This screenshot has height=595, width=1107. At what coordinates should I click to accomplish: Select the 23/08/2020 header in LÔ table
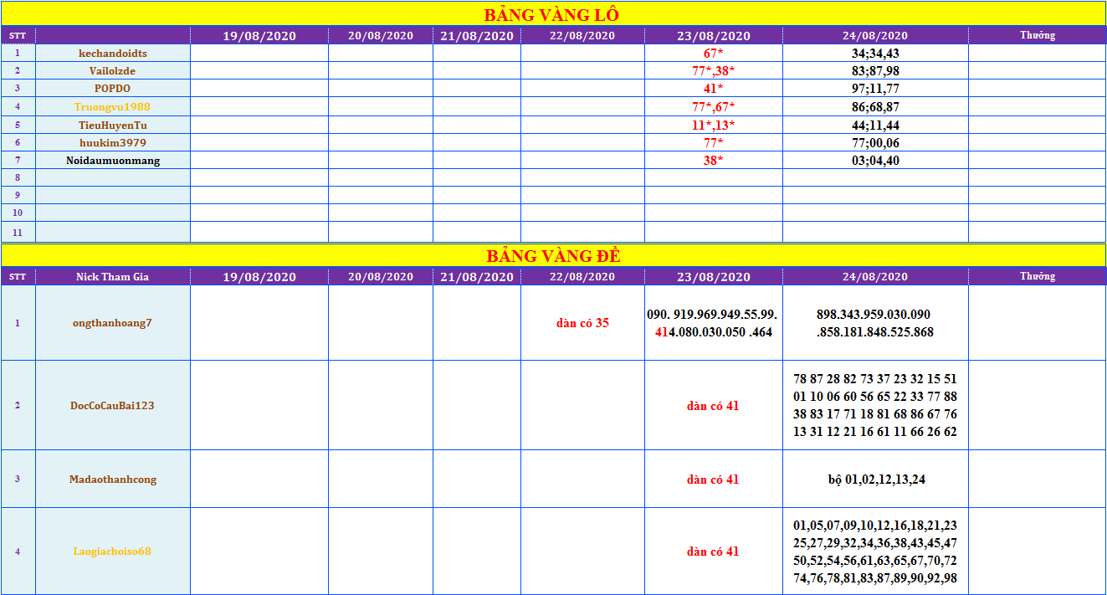click(714, 36)
